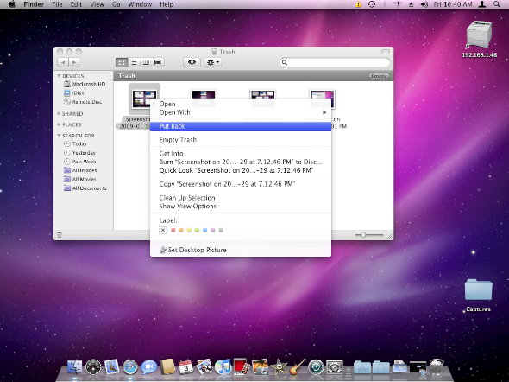The width and height of the screenshot is (509, 382).
Task: Collapse the DEVICES sidebar section
Action: click(x=59, y=76)
